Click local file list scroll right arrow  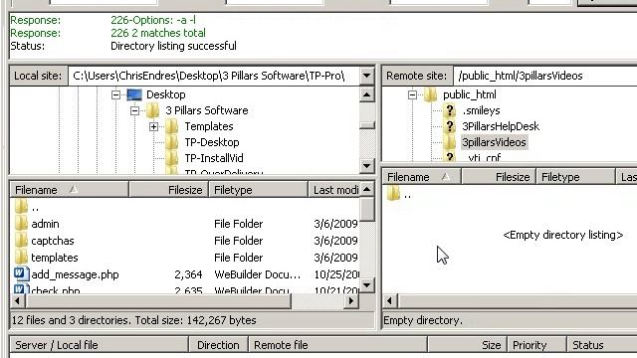(351, 300)
